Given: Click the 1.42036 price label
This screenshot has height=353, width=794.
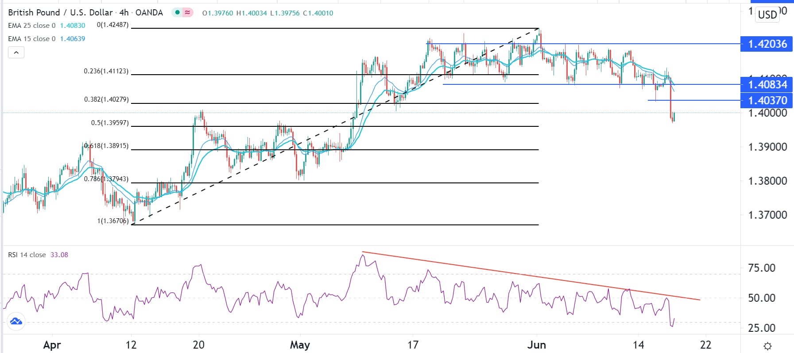Looking at the screenshot, I should tap(767, 44).
